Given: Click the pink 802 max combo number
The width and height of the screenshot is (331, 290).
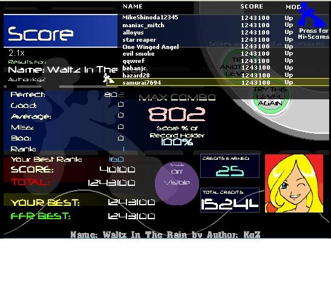Looking at the screenshot, I should click(177, 114).
